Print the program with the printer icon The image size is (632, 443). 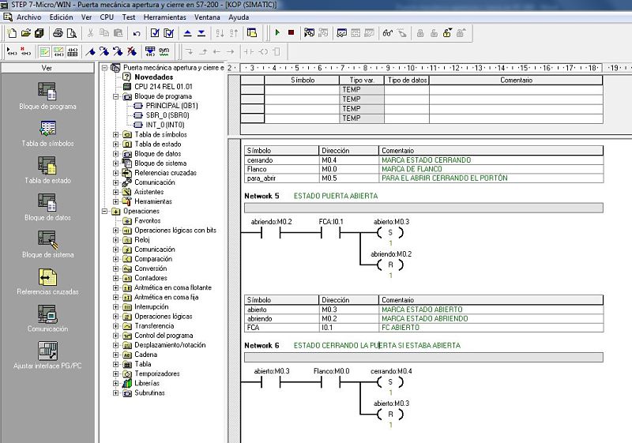click(58, 33)
